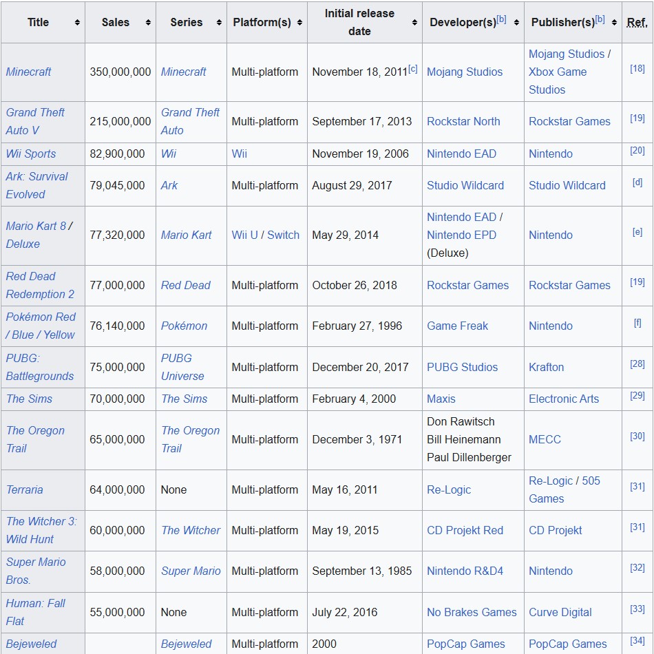
Task: Open Rockstar North developer link
Action: [463, 121]
